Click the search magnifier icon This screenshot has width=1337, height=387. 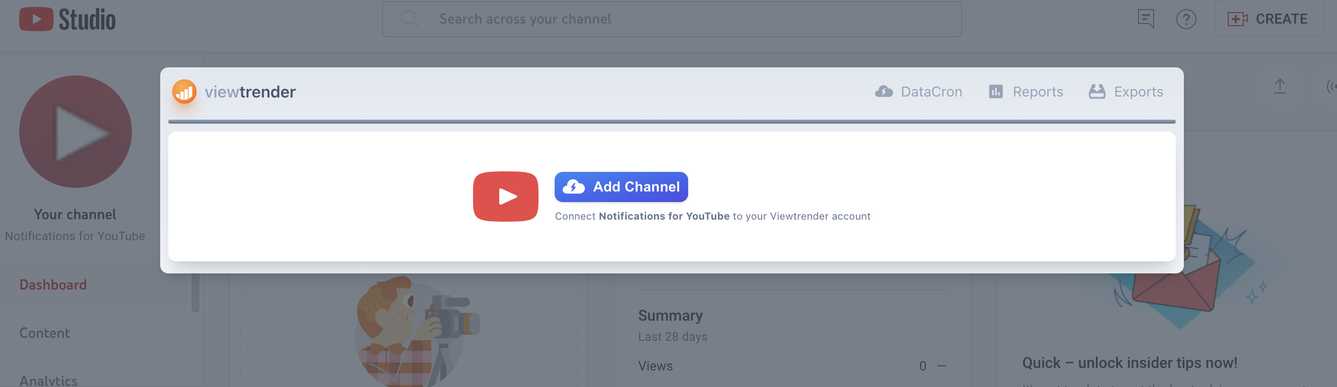click(409, 19)
